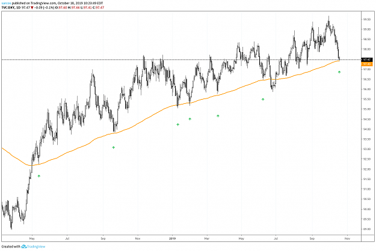This screenshot has height=251, width=376.
Task: Click the 96.00 price axis label
Action: (366, 89)
